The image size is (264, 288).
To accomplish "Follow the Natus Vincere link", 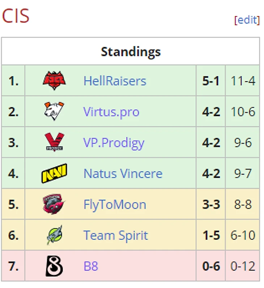I will pos(123,173).
